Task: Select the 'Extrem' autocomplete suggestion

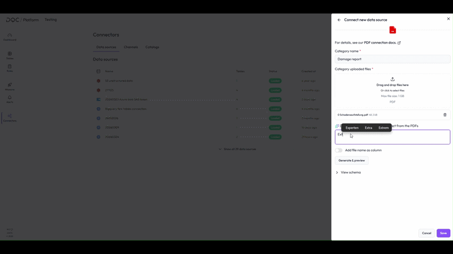Action: point(384,128)
